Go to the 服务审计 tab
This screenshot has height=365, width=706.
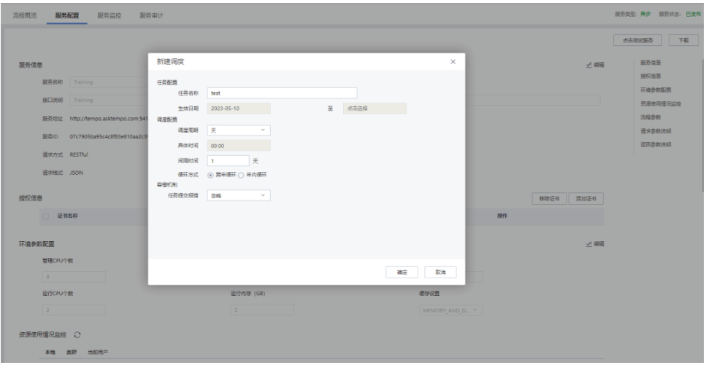151,15
